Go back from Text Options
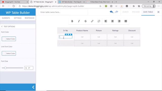Viewport: 162px width, 91px height. (2, 27)
